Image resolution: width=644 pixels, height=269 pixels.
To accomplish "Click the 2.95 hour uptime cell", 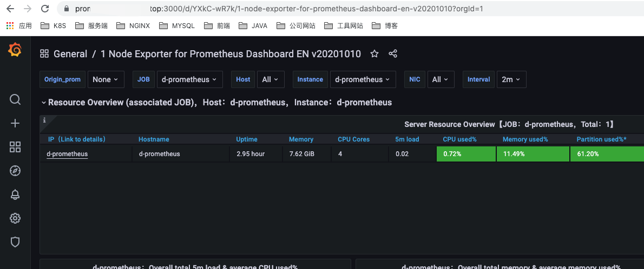I will point(257,154).
